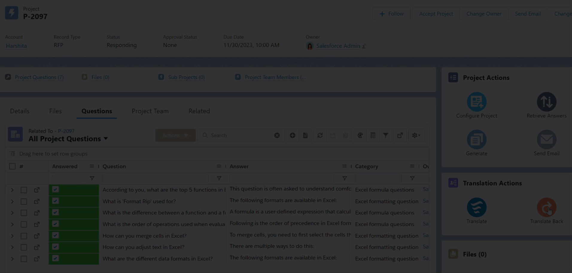Click the table columns icon in toolbar
This screenshot has height=273, width=572.
point(373,135)
